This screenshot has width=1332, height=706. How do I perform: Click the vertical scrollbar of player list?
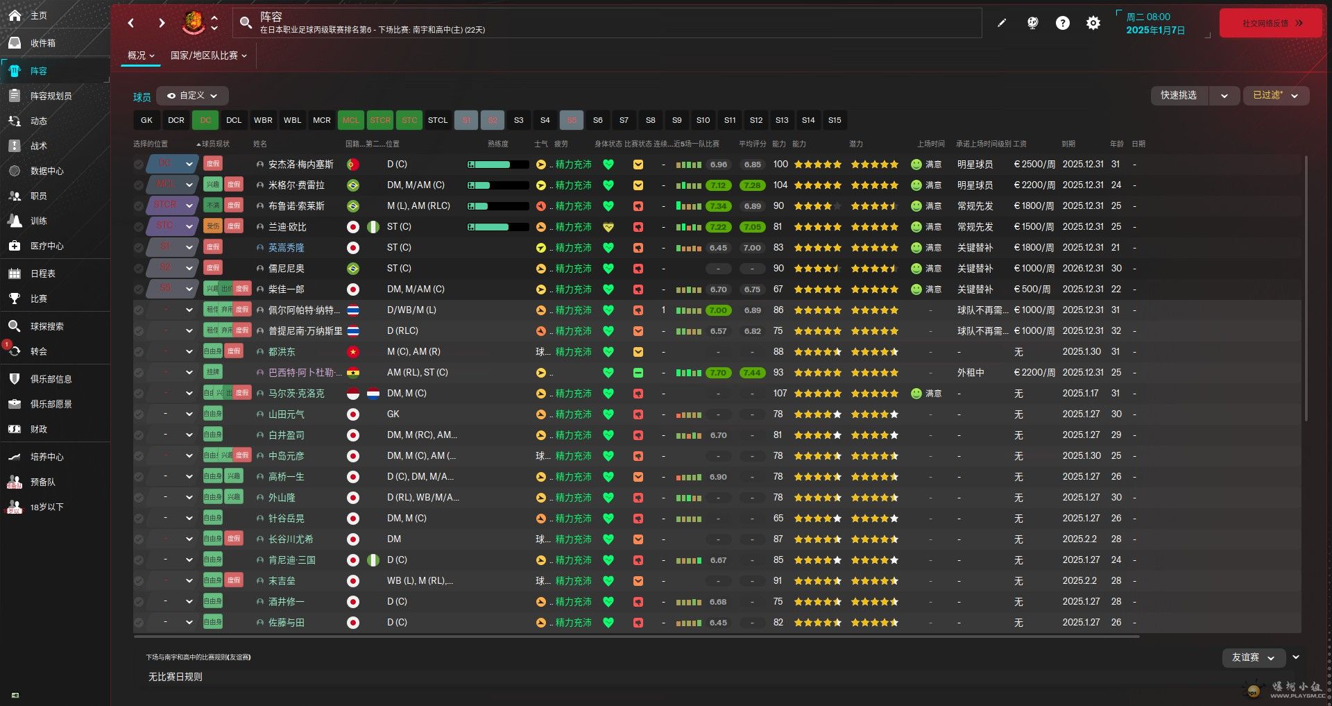[x=1306, y=292]
